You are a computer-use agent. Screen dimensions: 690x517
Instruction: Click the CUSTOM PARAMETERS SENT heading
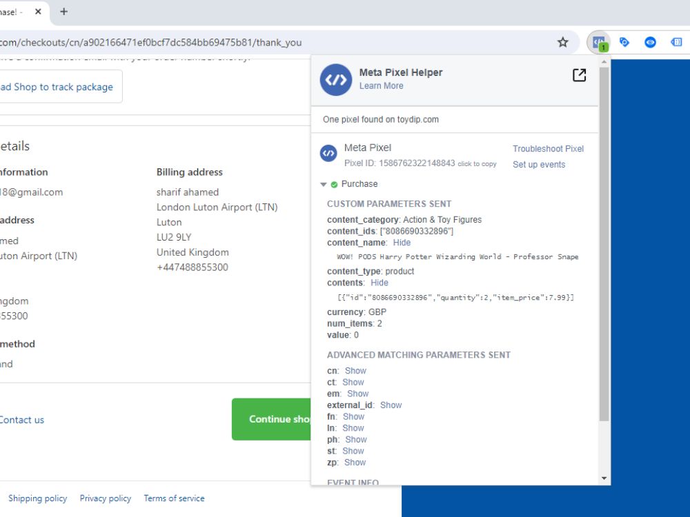tap(389, 204)
